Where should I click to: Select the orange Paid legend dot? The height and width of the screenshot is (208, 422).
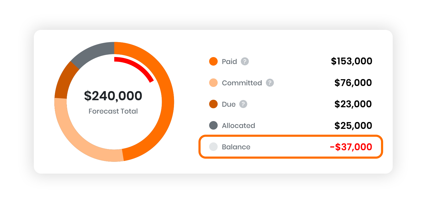click(213, 61)
